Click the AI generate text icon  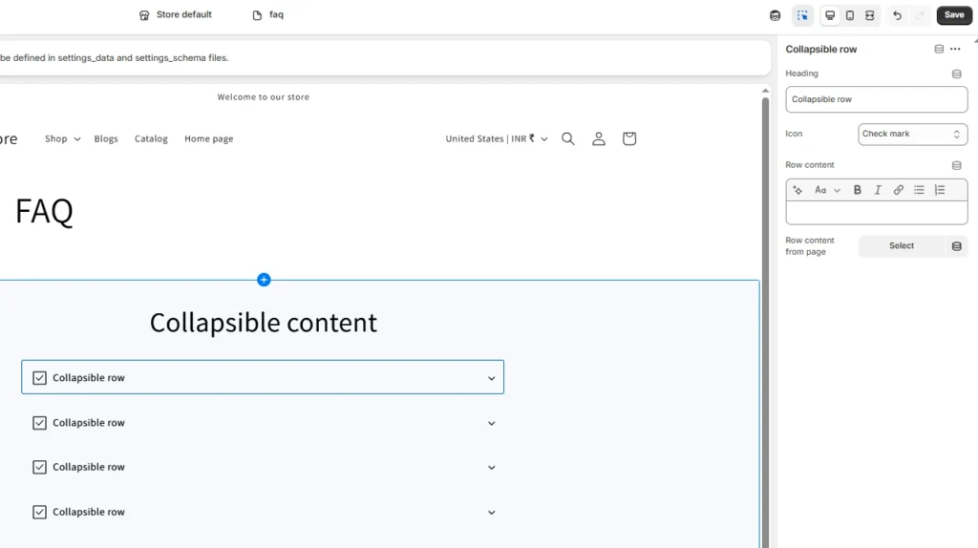pyautogui.click(x=797, y=190)
